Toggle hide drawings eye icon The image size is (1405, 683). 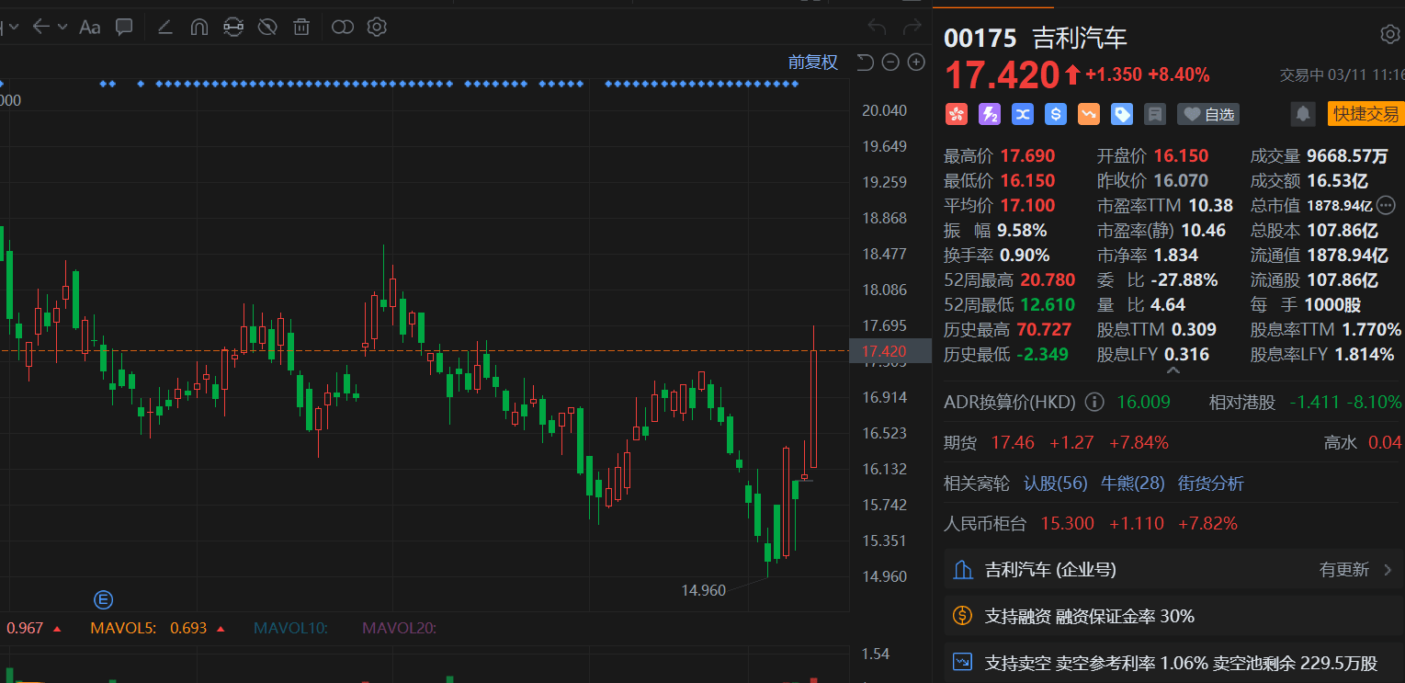267,27
